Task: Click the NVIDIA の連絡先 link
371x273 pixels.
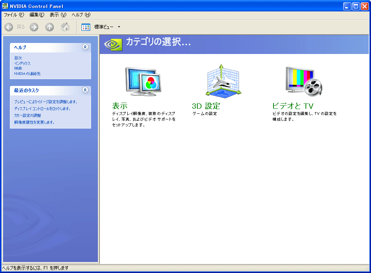Action: pyautogui.click(x=27, y=74)
